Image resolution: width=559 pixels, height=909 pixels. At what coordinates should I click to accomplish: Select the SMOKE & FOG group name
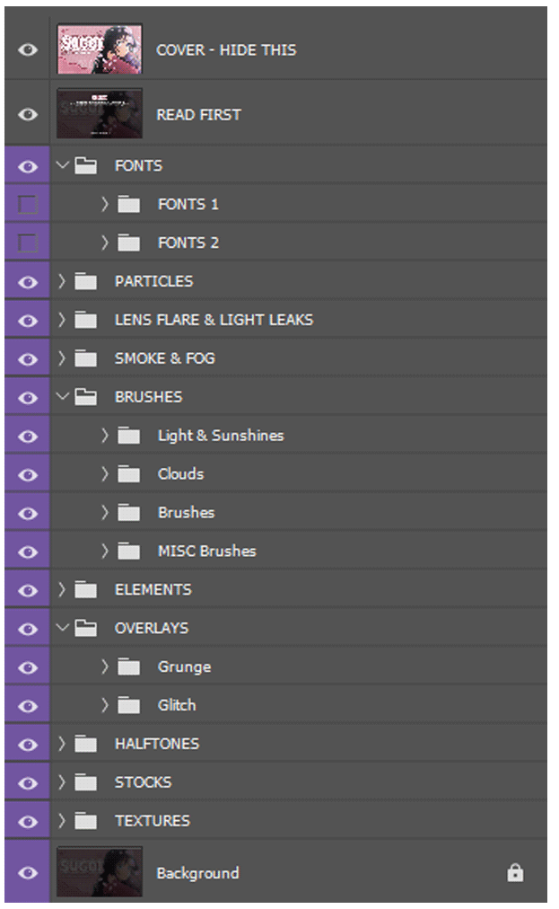coord(164,358)
